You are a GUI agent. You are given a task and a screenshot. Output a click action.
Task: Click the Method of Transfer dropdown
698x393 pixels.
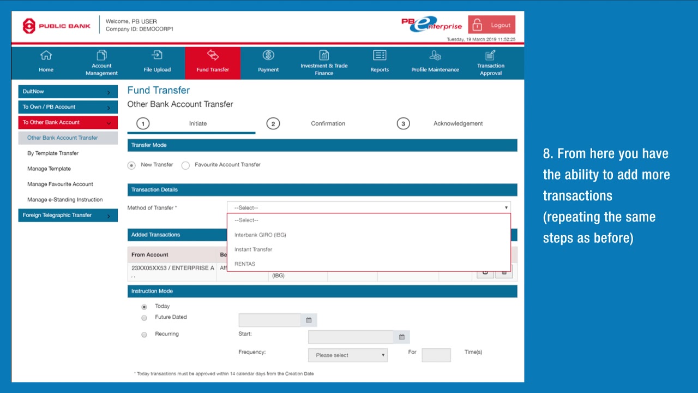click(x=369, y=207)
